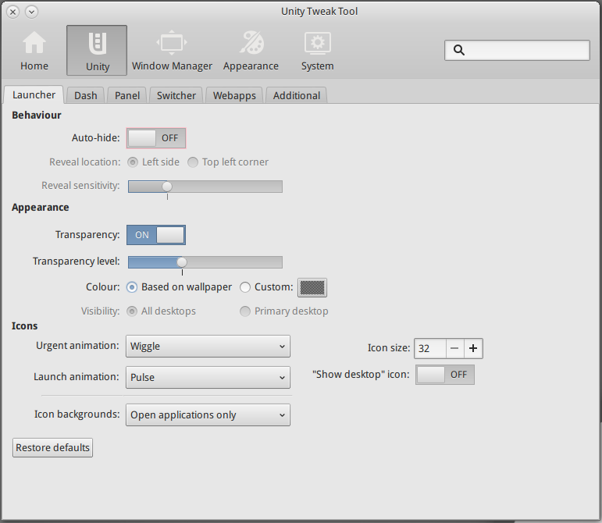Enable the "Show desktop" icon switch
The width and height of the screenshot is (602, 523).
(445, 375)
